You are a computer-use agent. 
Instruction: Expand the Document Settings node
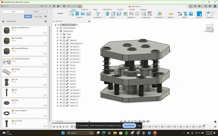pyautogui.click(x=58, y=28)
